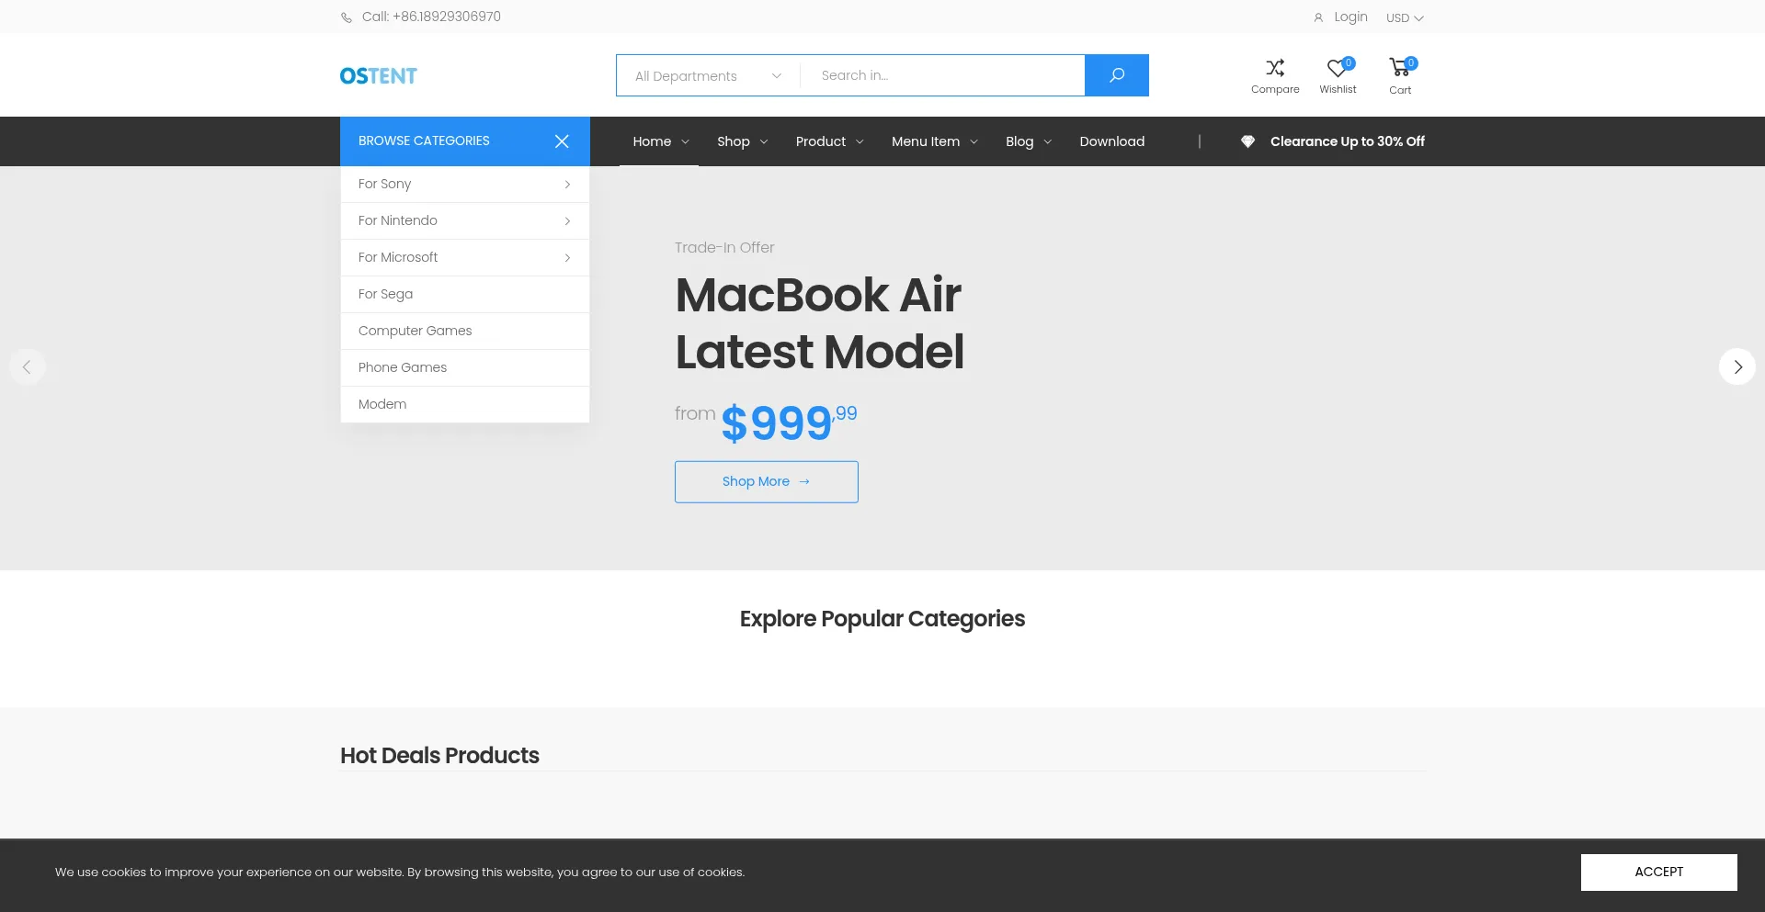This screenshot has width=1765, height=912.
Task: Open the All Departments dropdown
Action: 708,76
